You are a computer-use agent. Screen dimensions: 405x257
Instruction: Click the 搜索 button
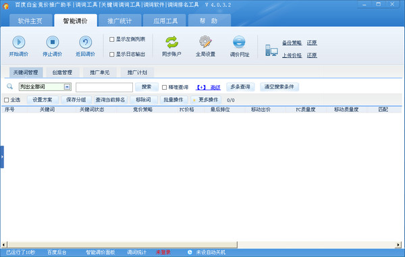point(146,87)
